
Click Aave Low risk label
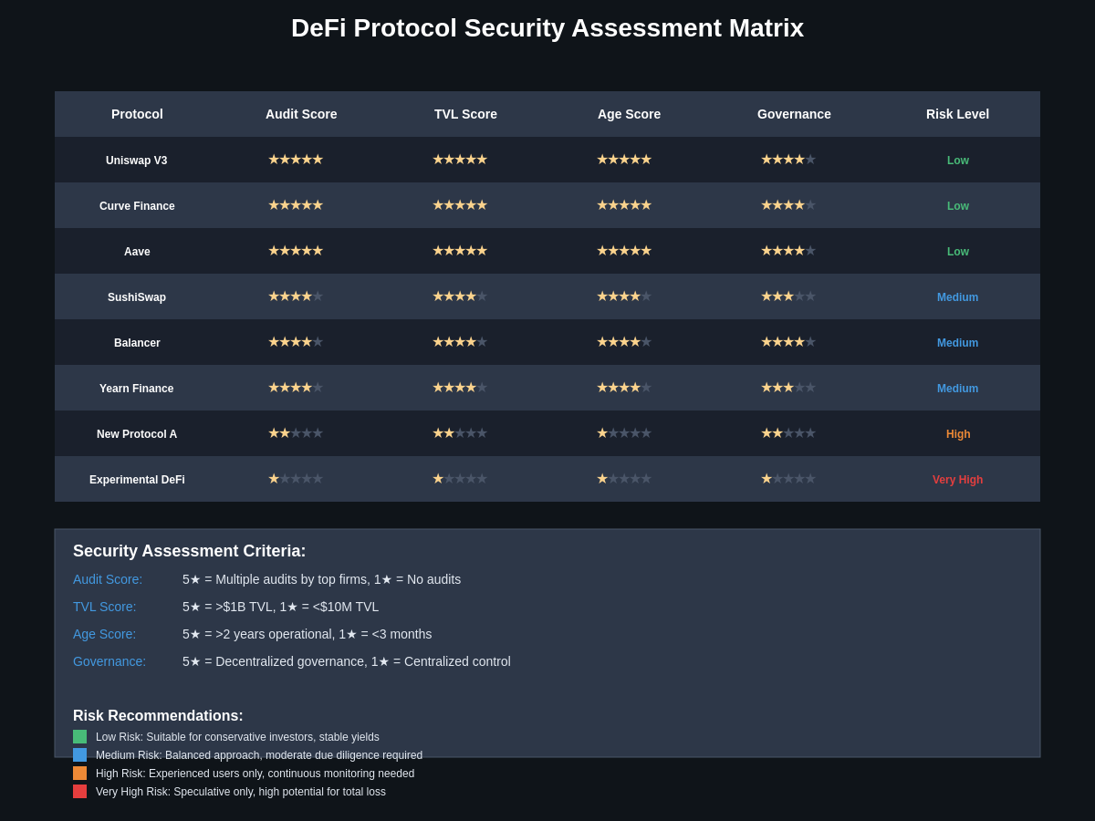pos(958,252)
